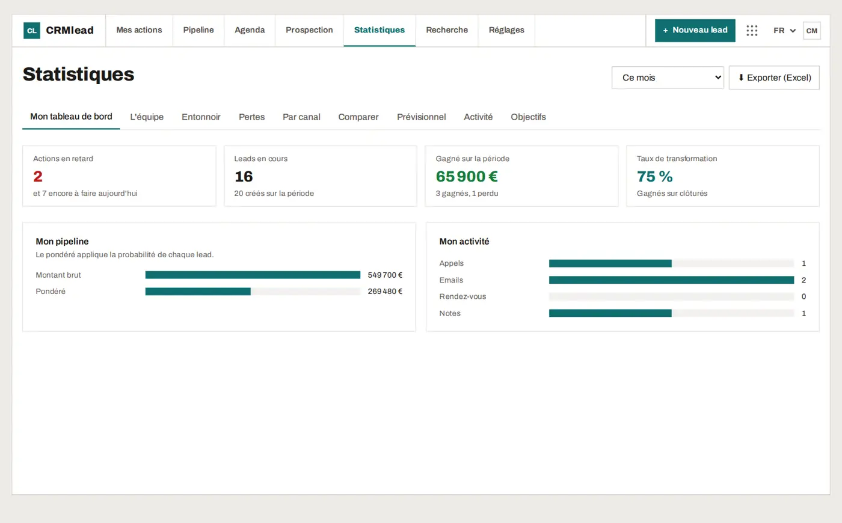Go to Réglages
This screenshot has height=523, width=842.
(x=506, y=30)
